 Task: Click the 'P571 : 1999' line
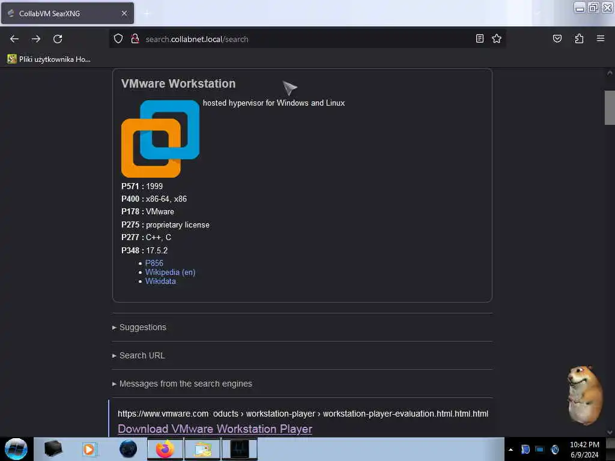142,186
